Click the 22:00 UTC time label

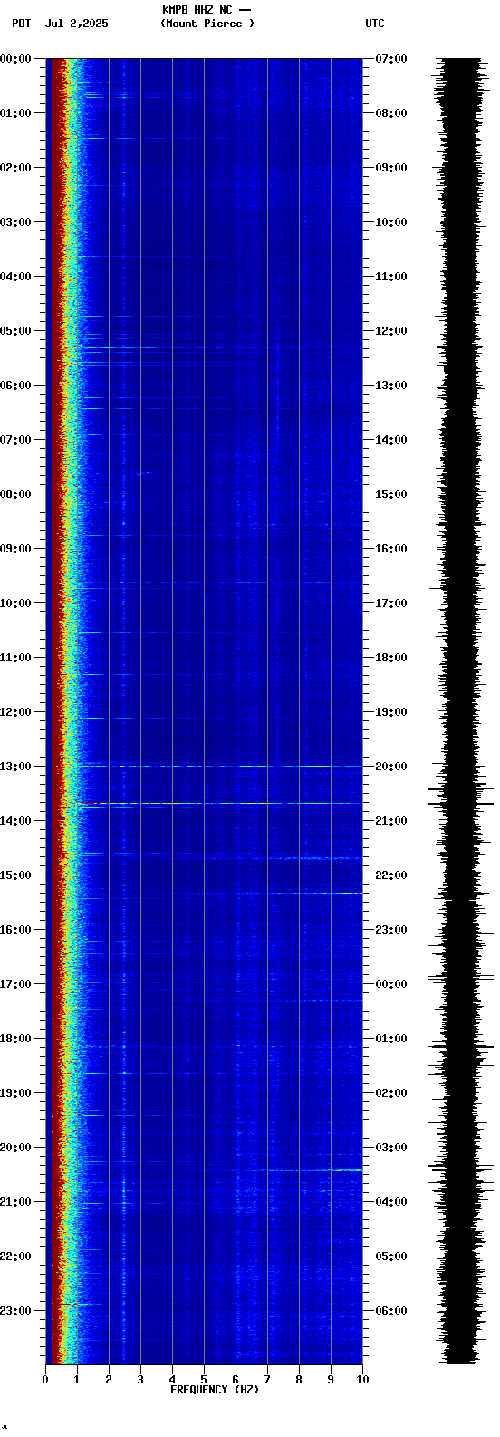(x=390, y=875)
